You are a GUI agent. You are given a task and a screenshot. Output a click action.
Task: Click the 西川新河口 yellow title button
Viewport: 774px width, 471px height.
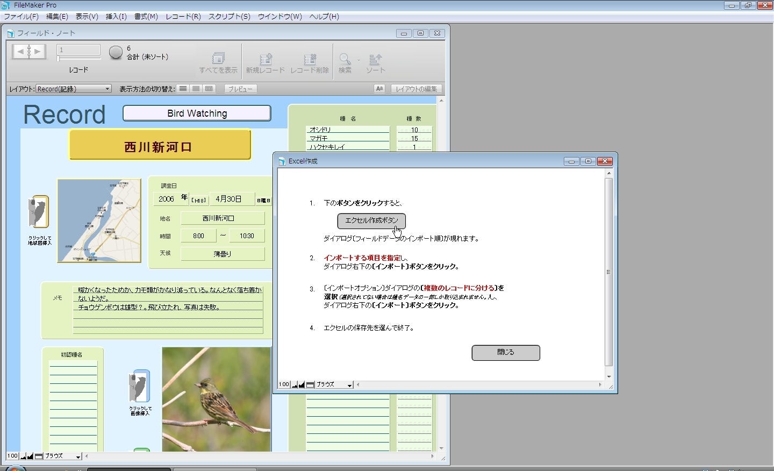click(160, 145)
